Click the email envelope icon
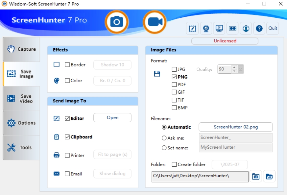 pyautogui.click(x=57, y=174)
